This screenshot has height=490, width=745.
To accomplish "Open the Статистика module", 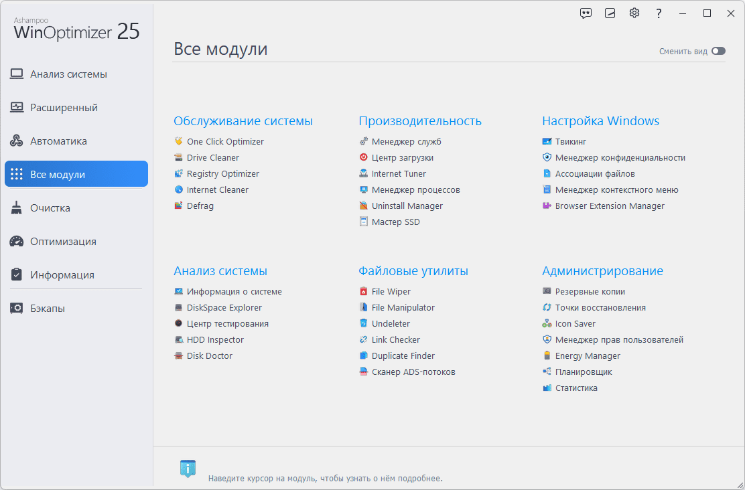I will 569,388.
